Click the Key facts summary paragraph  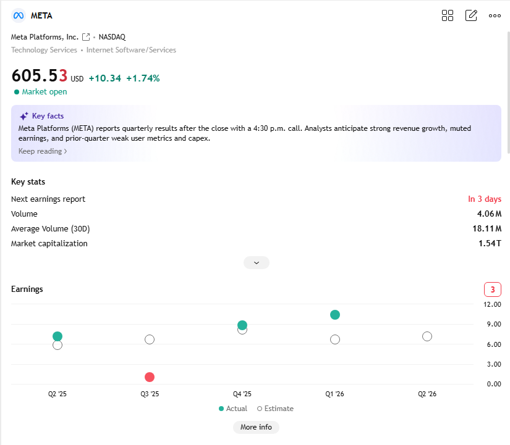pos(245,133)
